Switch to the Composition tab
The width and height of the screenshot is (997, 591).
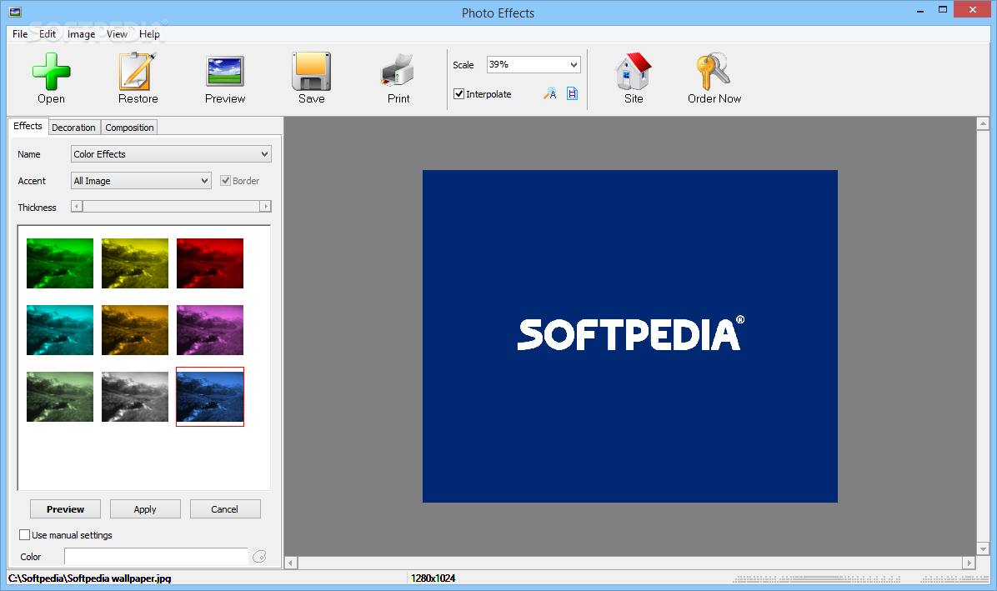point(130,127)
